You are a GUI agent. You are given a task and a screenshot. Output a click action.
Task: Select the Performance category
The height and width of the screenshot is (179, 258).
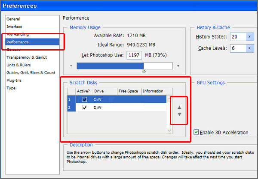(32, 42)
